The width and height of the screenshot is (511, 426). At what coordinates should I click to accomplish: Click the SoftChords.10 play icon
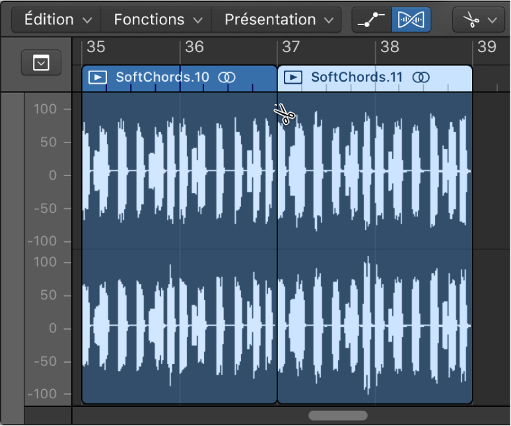(97, 77)
